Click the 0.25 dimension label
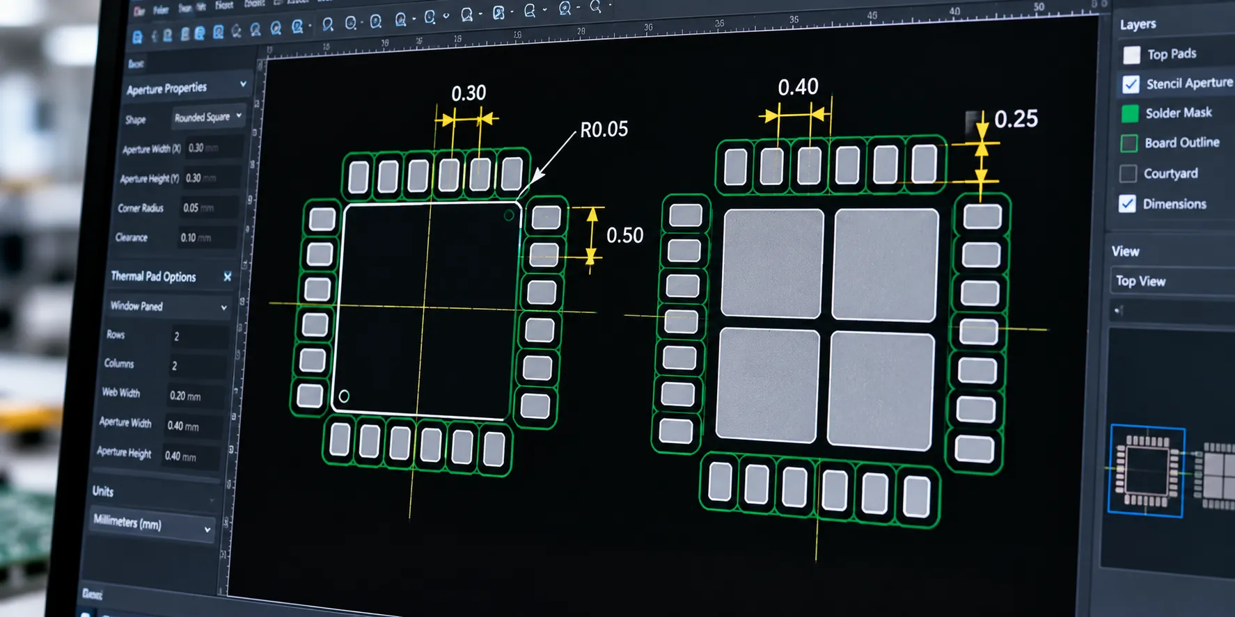Screen dimensions: 1235x617 [x=1016, y=119]
